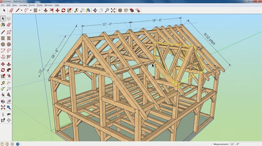Click Offset in top toolbar
262x146 pixels.
tap(52, 10)
